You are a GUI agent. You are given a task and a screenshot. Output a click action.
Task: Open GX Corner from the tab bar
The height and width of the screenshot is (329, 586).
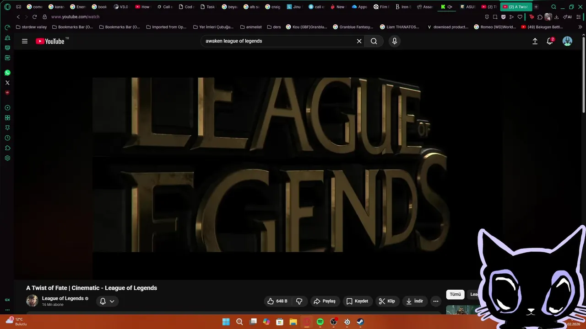click(18, 7)
